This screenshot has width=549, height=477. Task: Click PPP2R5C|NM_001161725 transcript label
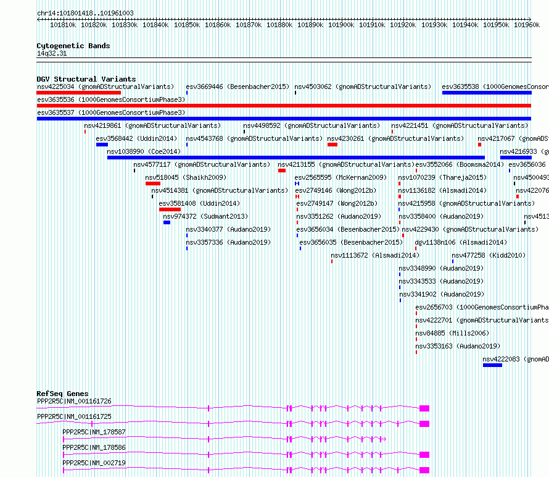(x=74, y=416)
